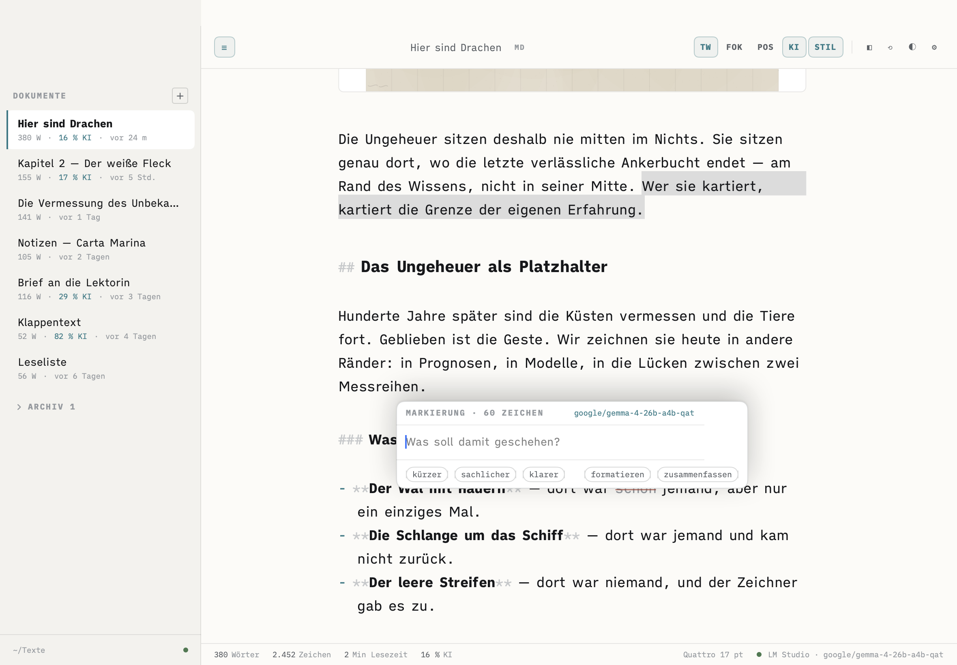
Task: Click the MARKIERUNG · 60 ZEICHEN label
Action: pyautogui.click(x=474, y=413)
